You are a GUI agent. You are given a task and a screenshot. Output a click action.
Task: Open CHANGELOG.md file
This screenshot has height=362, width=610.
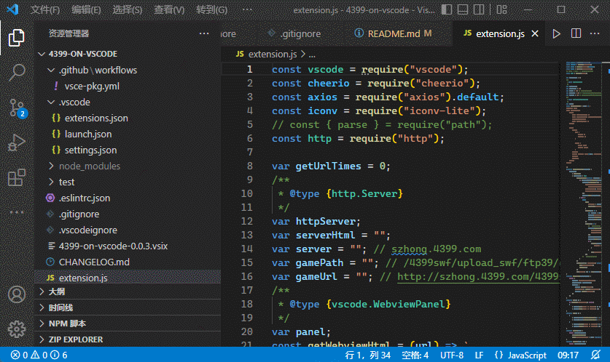pyautogui.click(x=128, y=262)
